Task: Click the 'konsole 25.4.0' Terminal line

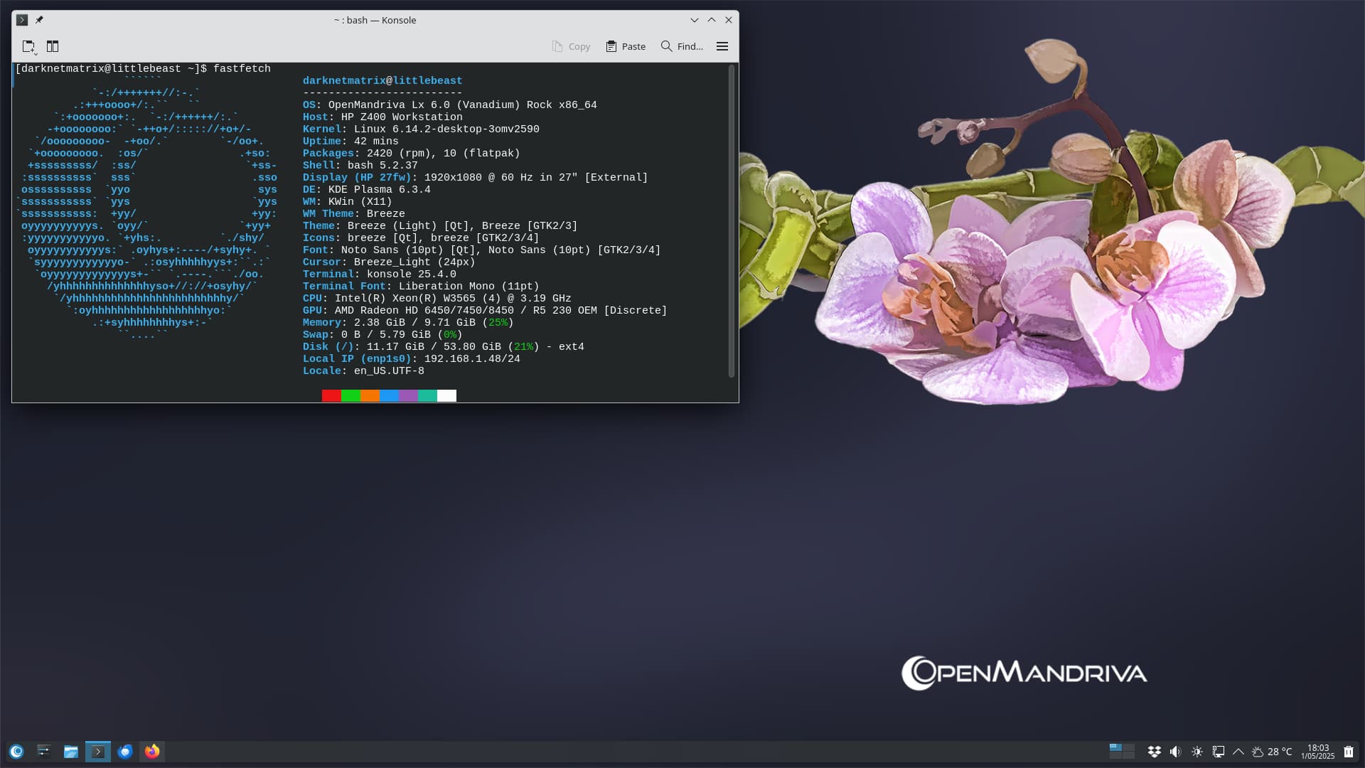Action: pos(379,274)
